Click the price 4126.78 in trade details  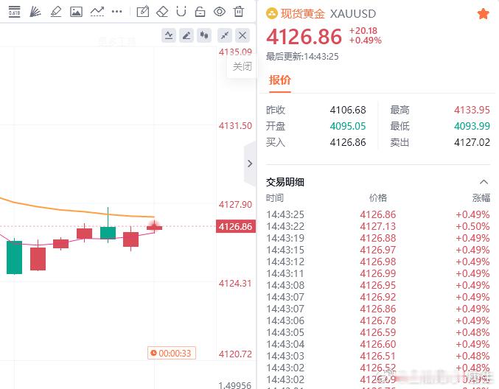click(x=378, y=320)
